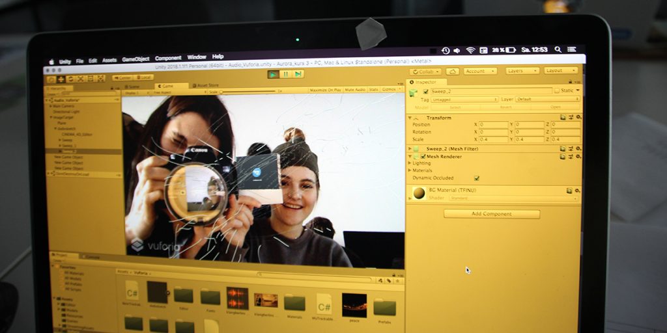The image size is (667, 333).
Task: Click the cloud services icon
Action: (x=453, y=71)
